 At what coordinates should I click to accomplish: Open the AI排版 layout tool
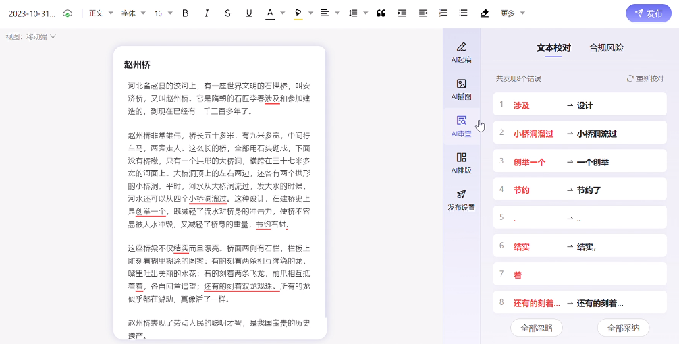(461, 163)
